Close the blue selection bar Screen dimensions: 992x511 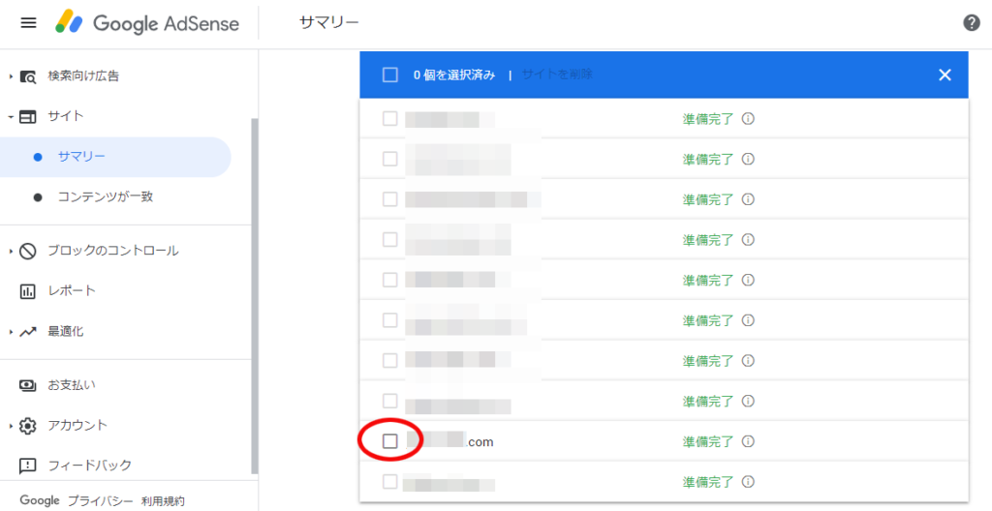pos(945,75)
